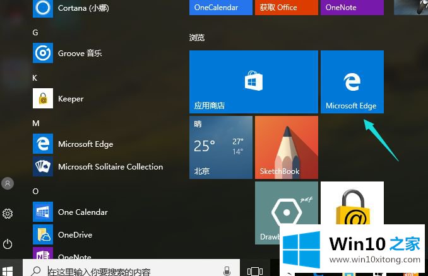Click the letter G group header
Viewport: 428px width, 276px height.
click(x=35, y=32)
